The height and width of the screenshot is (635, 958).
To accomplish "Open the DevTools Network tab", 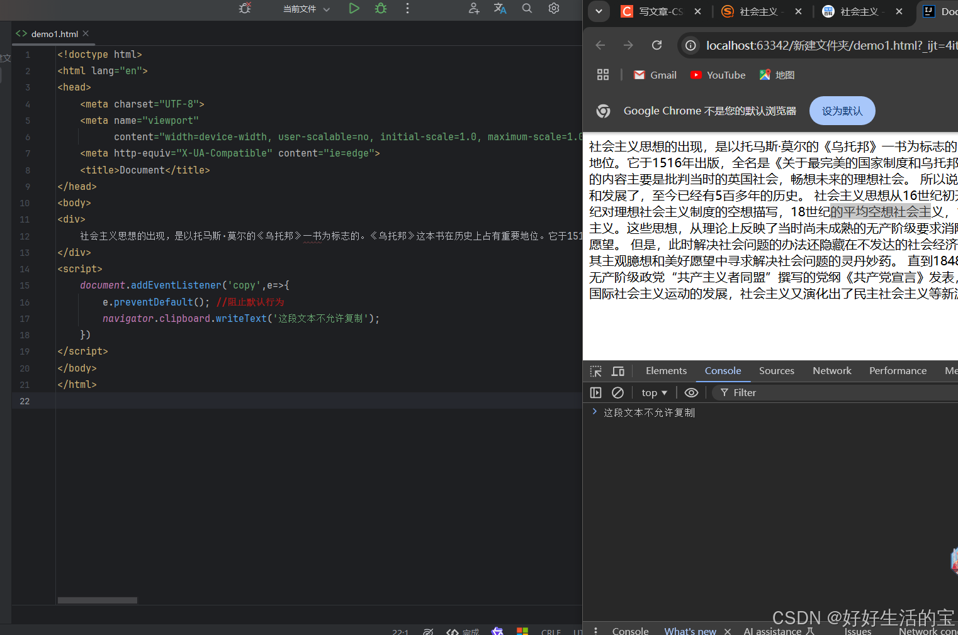I will click(831, 371).
